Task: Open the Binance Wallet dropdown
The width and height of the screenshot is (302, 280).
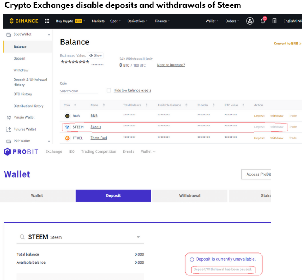Action: tap(212, 21)
